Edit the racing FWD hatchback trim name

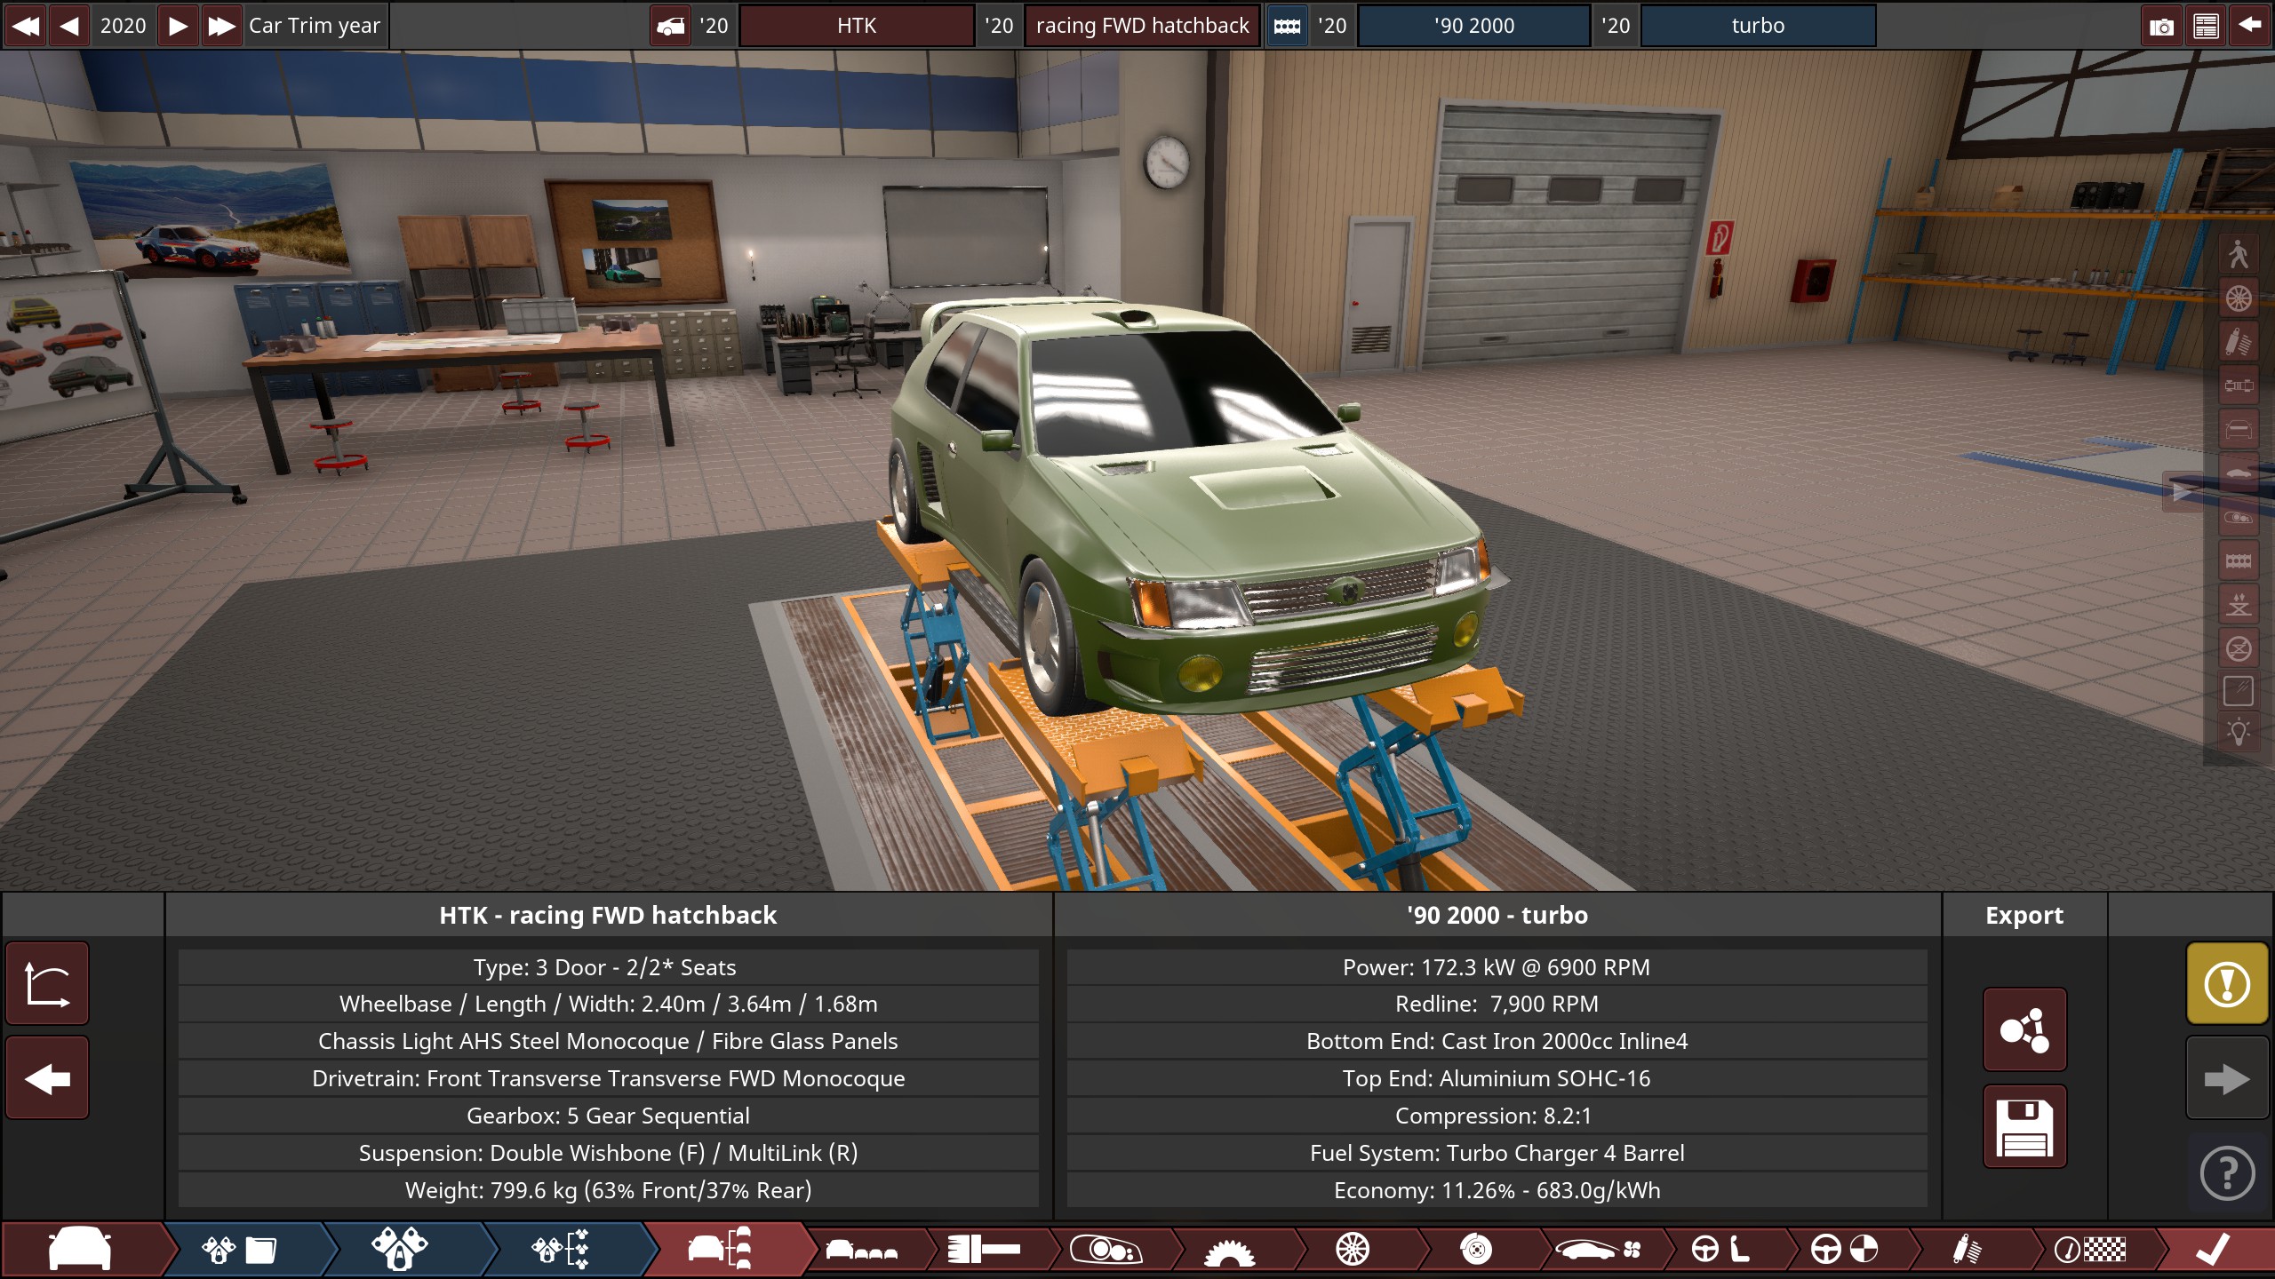point(1142,26)
